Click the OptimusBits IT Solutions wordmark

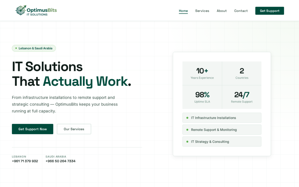coord(42,12)
